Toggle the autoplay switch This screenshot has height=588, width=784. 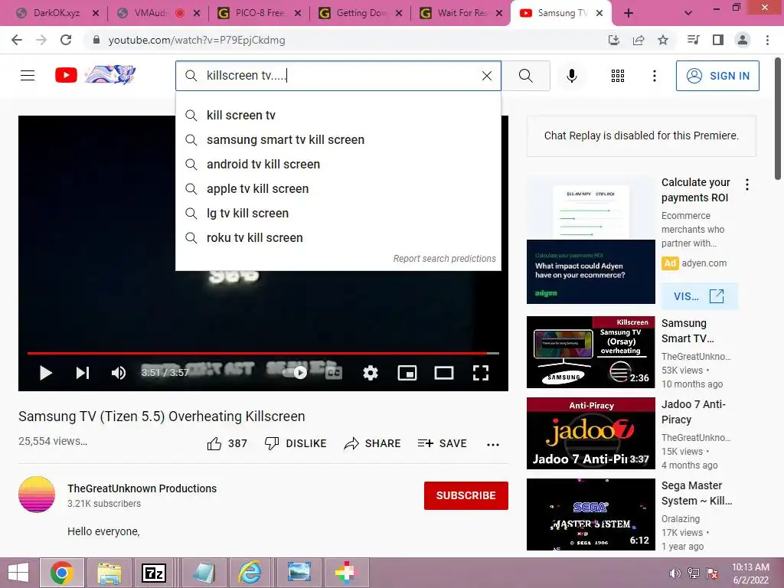(296, 373)
